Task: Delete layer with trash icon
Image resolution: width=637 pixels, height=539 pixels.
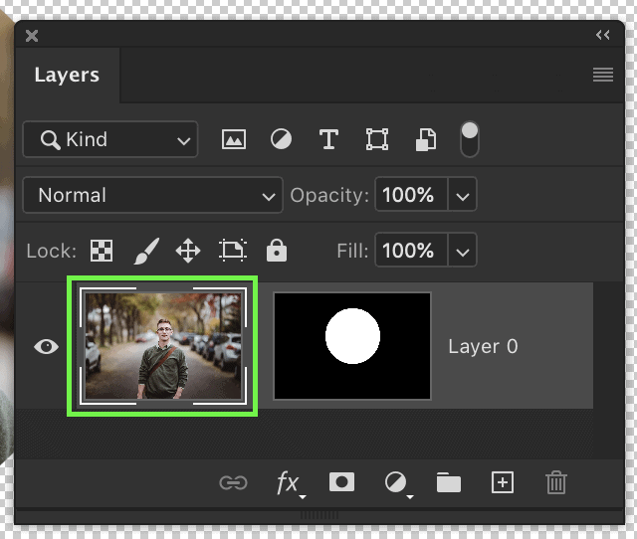Action: [556, 482]
